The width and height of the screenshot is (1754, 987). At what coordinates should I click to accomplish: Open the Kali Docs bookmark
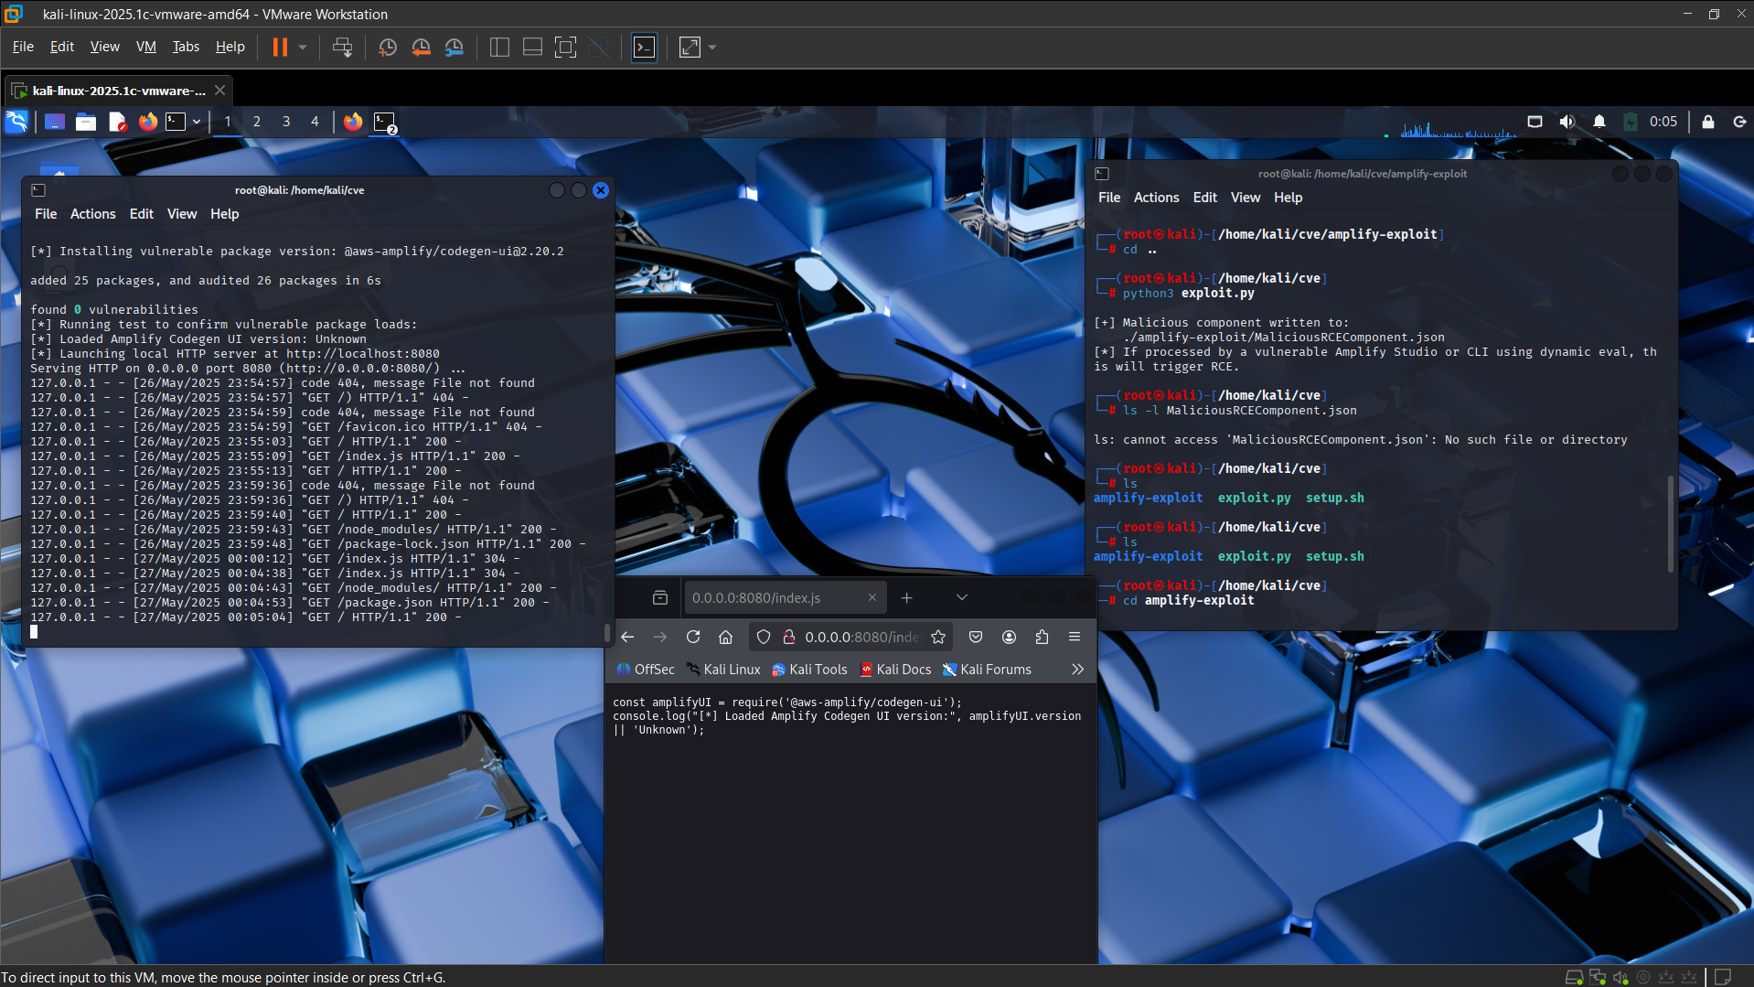895,670
